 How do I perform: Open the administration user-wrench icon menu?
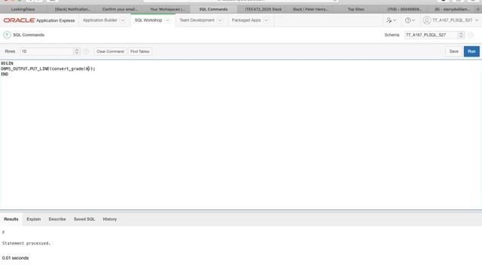[x=391, y=20]
